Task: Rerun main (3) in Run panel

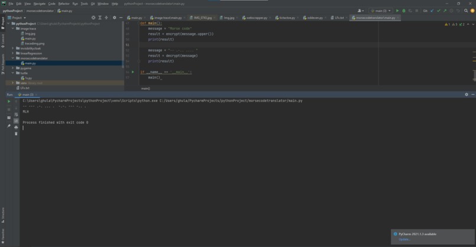Action: 9,101
